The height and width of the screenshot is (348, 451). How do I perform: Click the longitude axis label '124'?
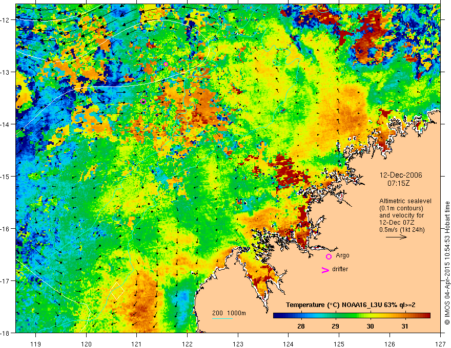pos(289,344)
